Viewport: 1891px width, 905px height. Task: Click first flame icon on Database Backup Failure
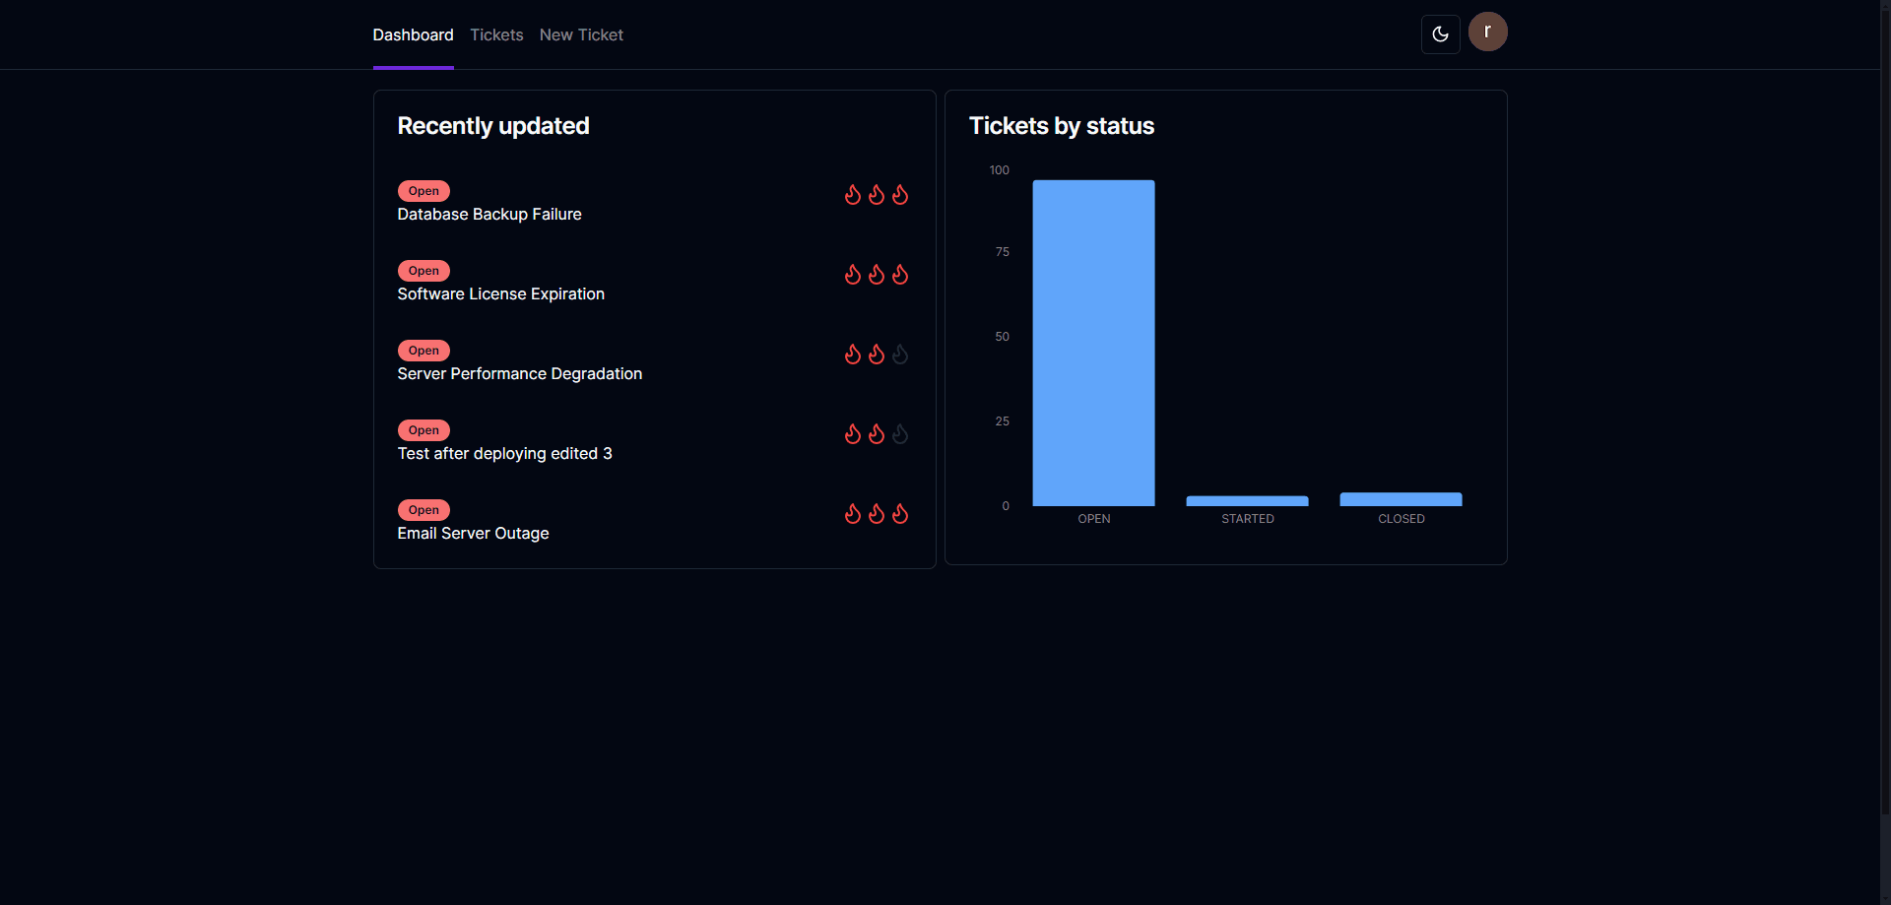coord(853,195)
